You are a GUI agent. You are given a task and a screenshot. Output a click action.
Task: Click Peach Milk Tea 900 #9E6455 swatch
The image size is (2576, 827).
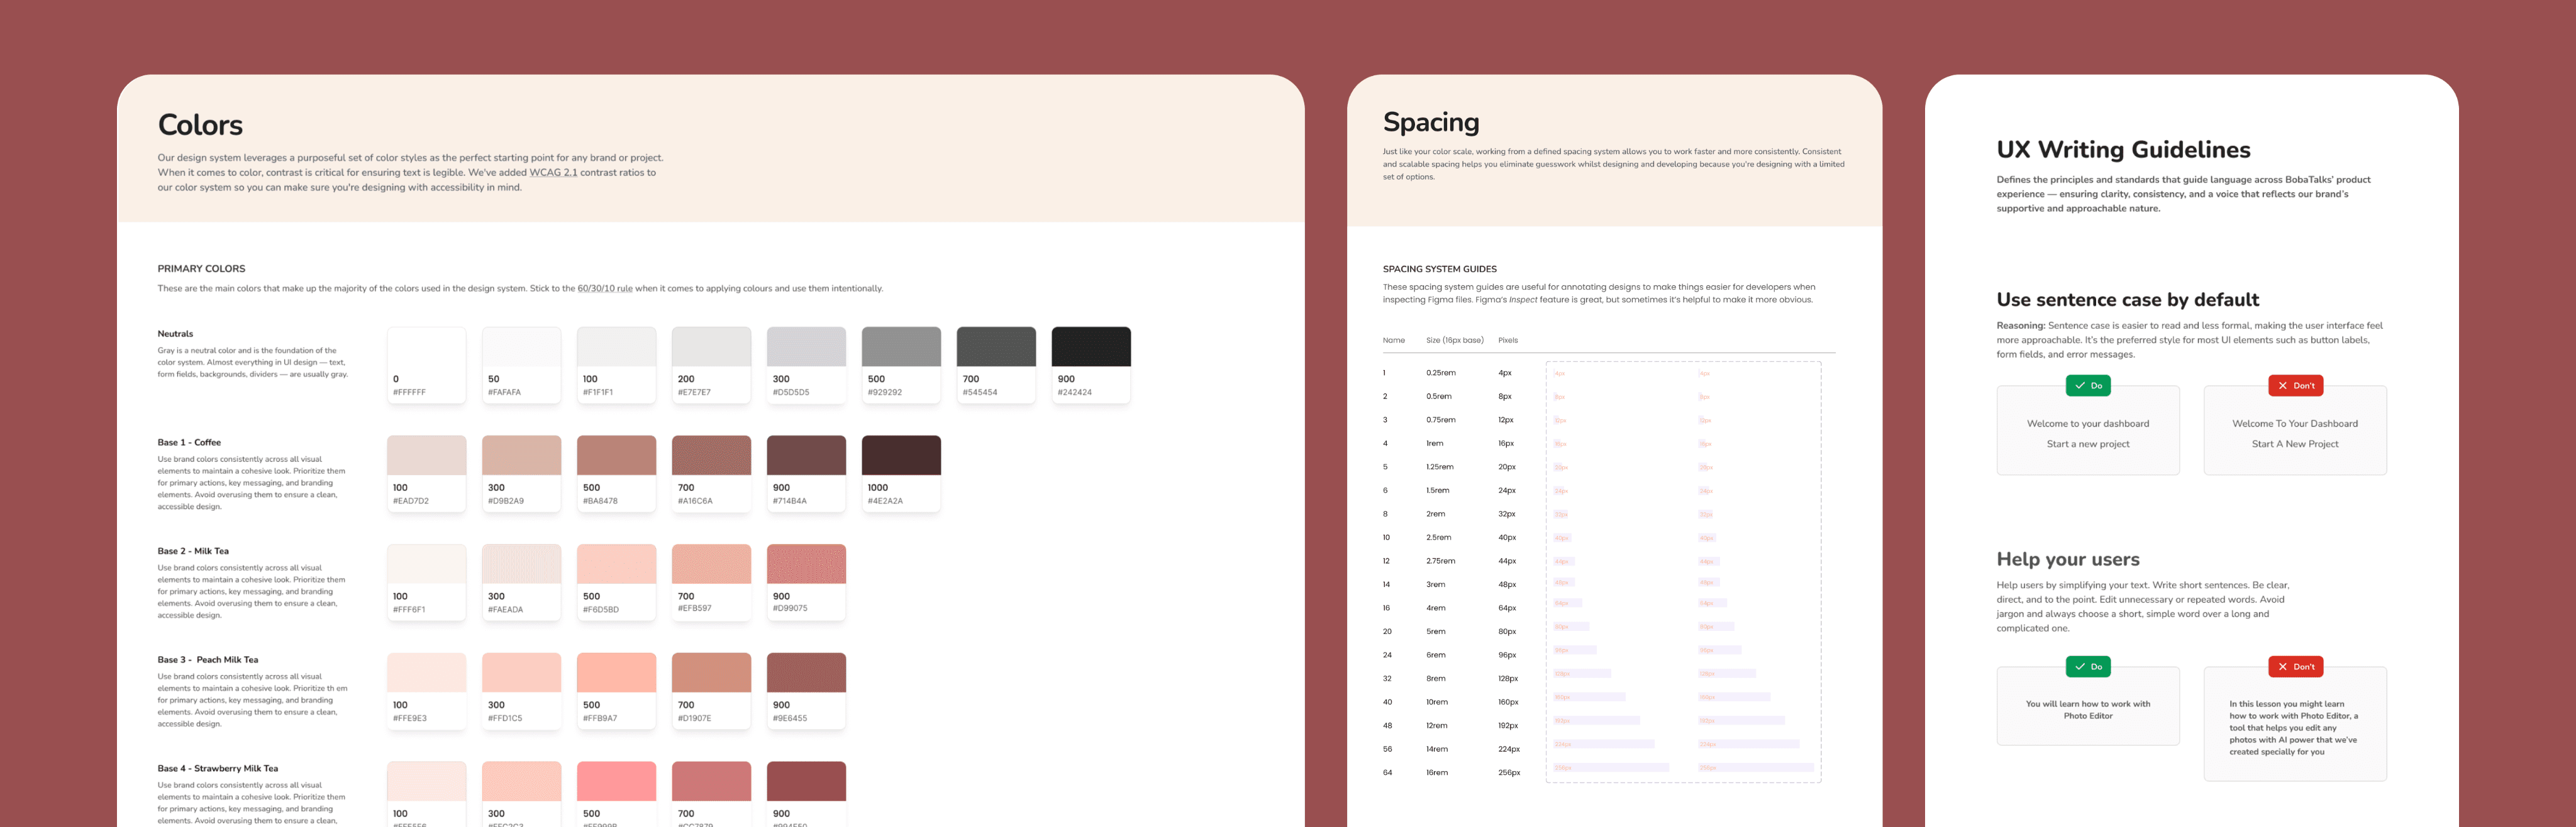pyautogui.click(x=805, y=691)
